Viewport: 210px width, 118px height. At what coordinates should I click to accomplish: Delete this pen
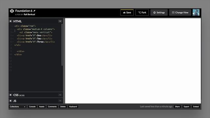[63, 107]
